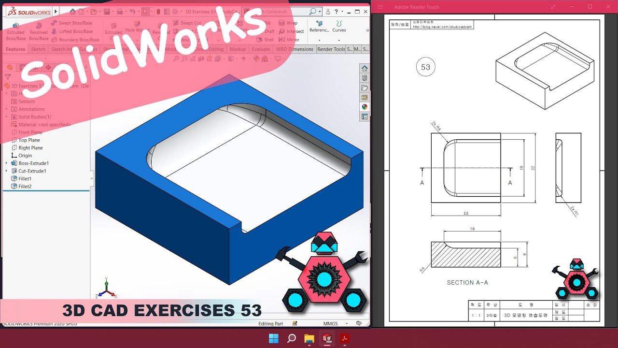Image resolution: width=618 pixels, height=348 pixels.
Task: Expand the Boss-Extrude1 feature node
Action: [7, 163]
